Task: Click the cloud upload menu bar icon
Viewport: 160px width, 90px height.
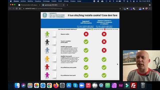Action: (102, 1)
